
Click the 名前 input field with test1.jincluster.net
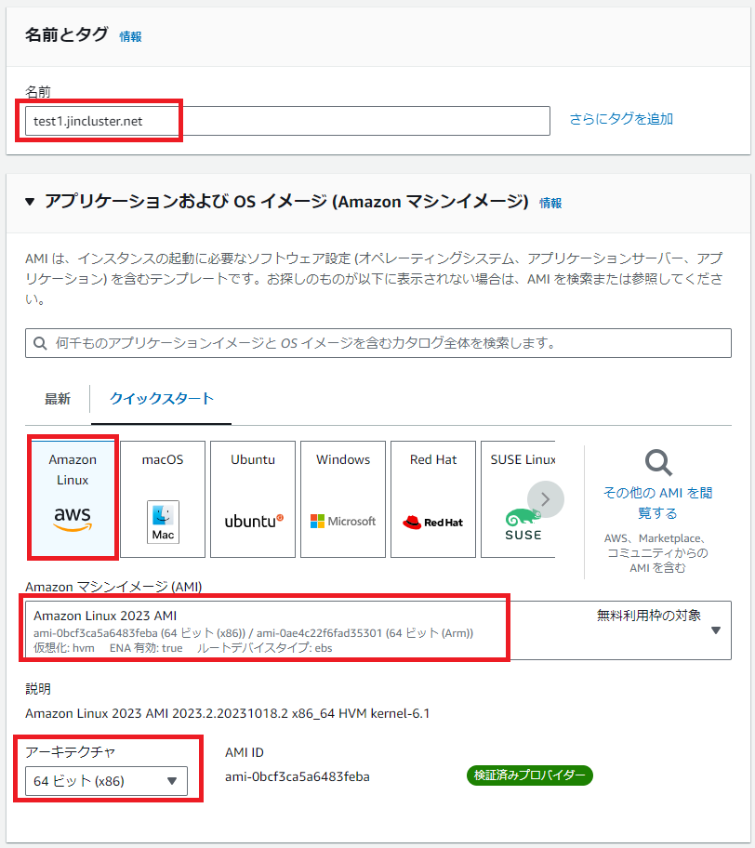pos(287,121)
